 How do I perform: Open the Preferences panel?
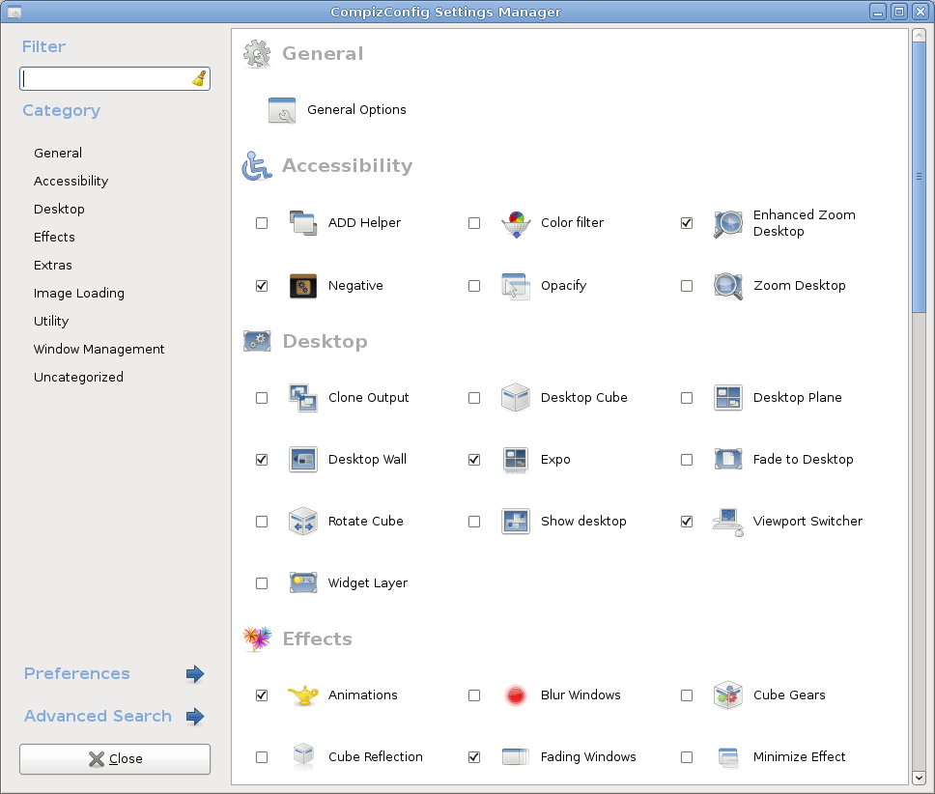[x=75, y=673]
